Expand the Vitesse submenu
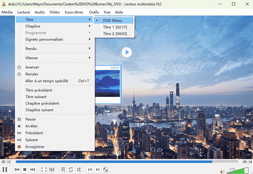This screenshot has height=174, width=253. point(55,58)
